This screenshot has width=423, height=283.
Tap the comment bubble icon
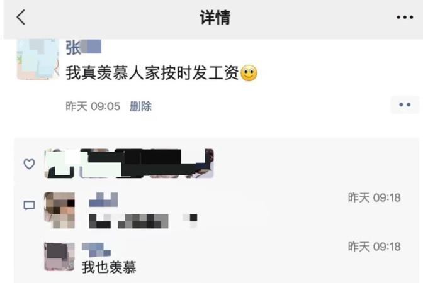click(29, 206)
